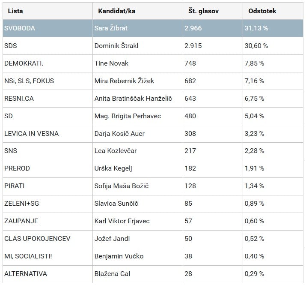Image resolution: width=306 pixels, height=285 pixels.
Task: Select candidate Lea Kozlevčar
Action: (x=116, y=151)
